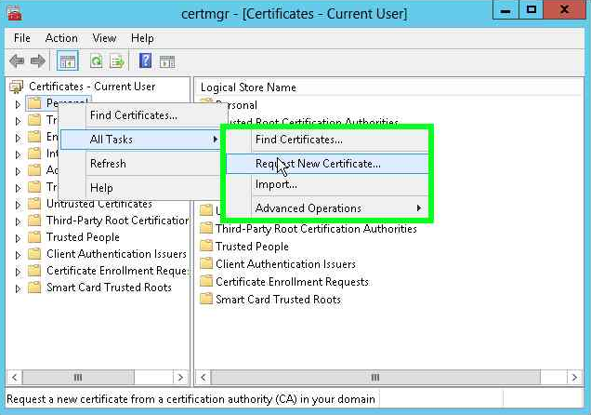Viewport: 591px width, 415px height.
Task: Open the File menu
Action: [x=22, y=38]
